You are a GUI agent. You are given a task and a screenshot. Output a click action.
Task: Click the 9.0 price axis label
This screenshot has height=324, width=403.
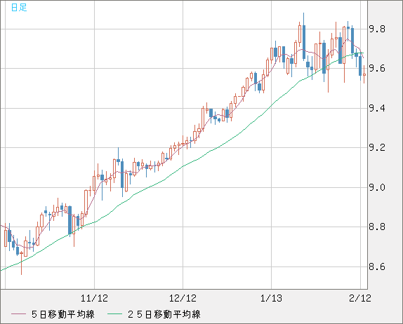[377, 187]
